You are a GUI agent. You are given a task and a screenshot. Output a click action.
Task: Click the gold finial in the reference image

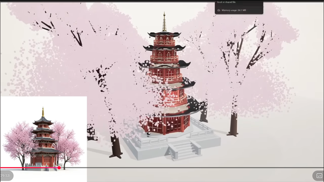(43, 112)
